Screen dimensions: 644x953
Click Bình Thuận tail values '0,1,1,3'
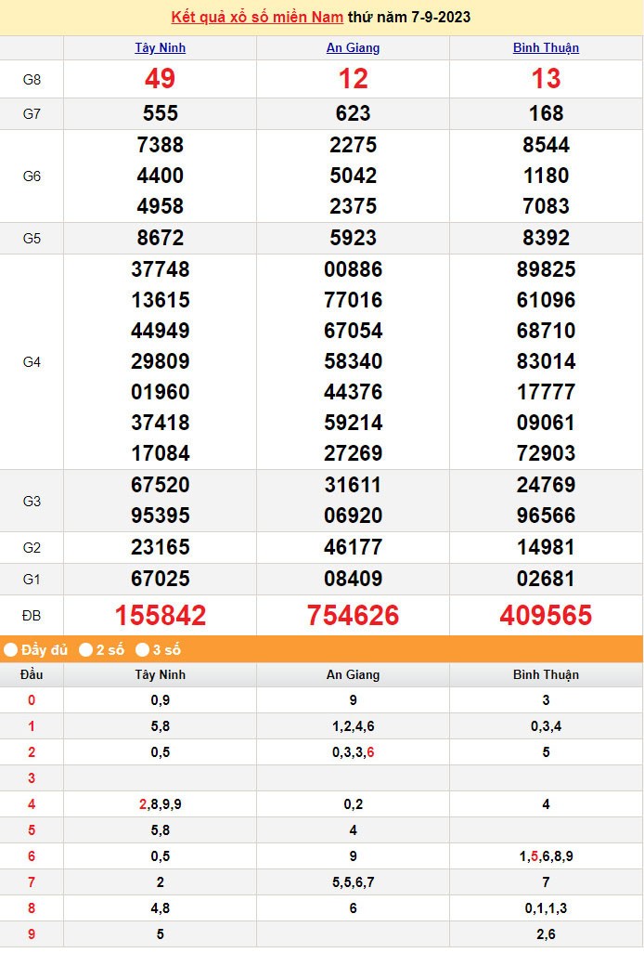[546, 908]
